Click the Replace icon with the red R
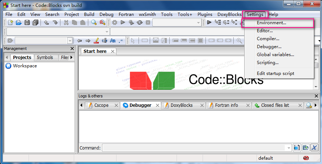The height and width of the screenshot is (164, 322). (102, 22)
